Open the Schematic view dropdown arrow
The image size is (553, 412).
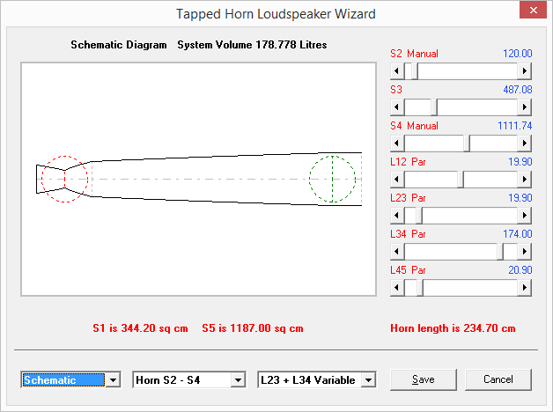coord(114,380)
